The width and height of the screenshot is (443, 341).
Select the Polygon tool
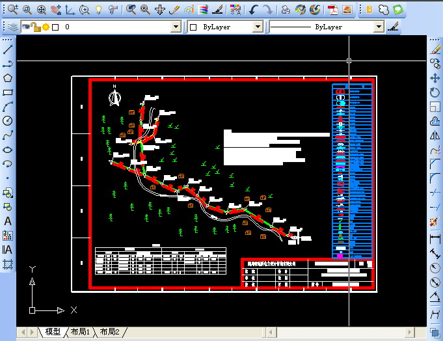[8, 78]
